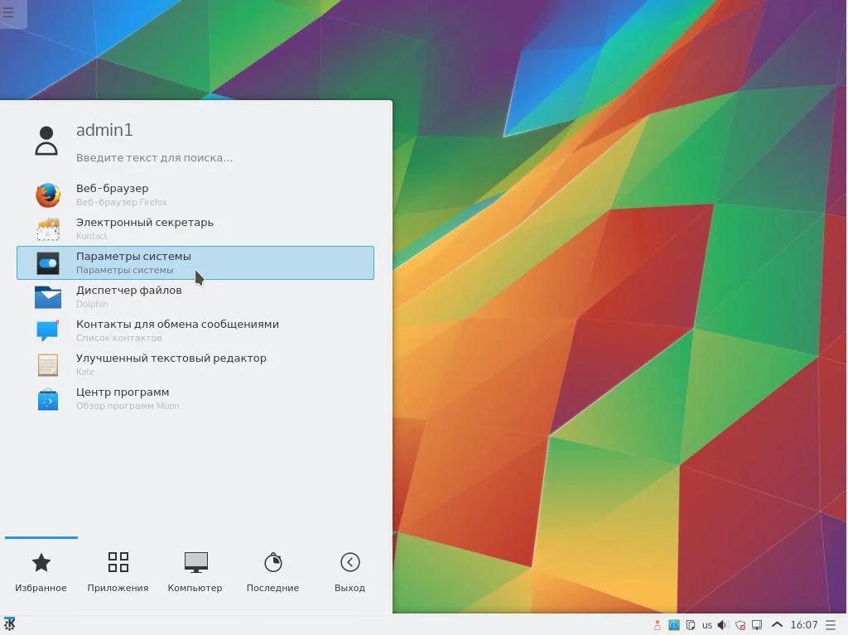The image size is (848, 635).
Task: Open the Firefox web browser entry
Action: (195, 195)
